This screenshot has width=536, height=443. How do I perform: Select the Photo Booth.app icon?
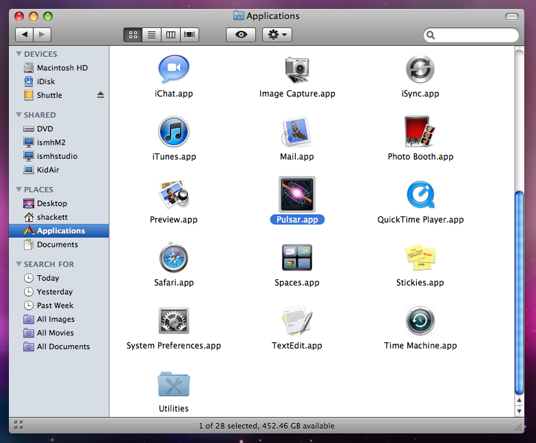420,131
